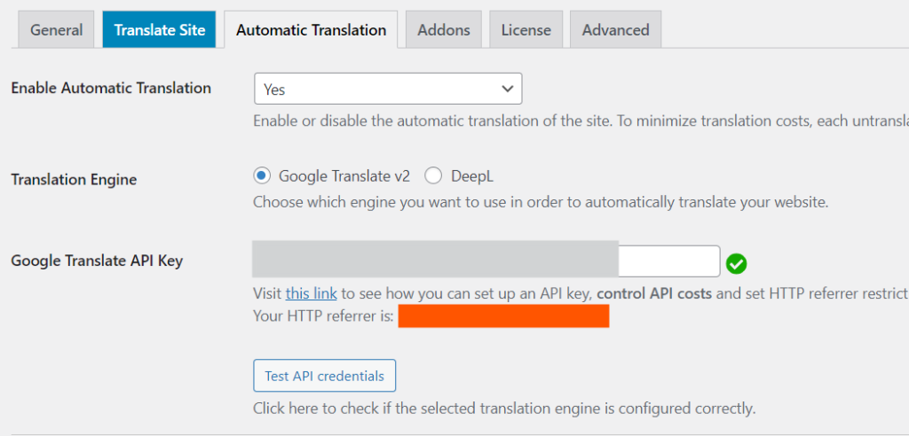The width and height of the screenshot is (909, 436).
Task: Go to the Addons tab
Action: [444, 30]
